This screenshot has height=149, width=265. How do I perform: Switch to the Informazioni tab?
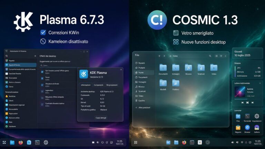(x=86, y=85)
